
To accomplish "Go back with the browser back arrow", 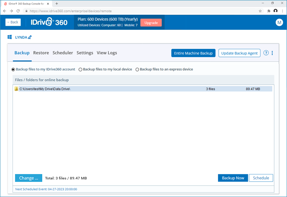I will 5,11.
